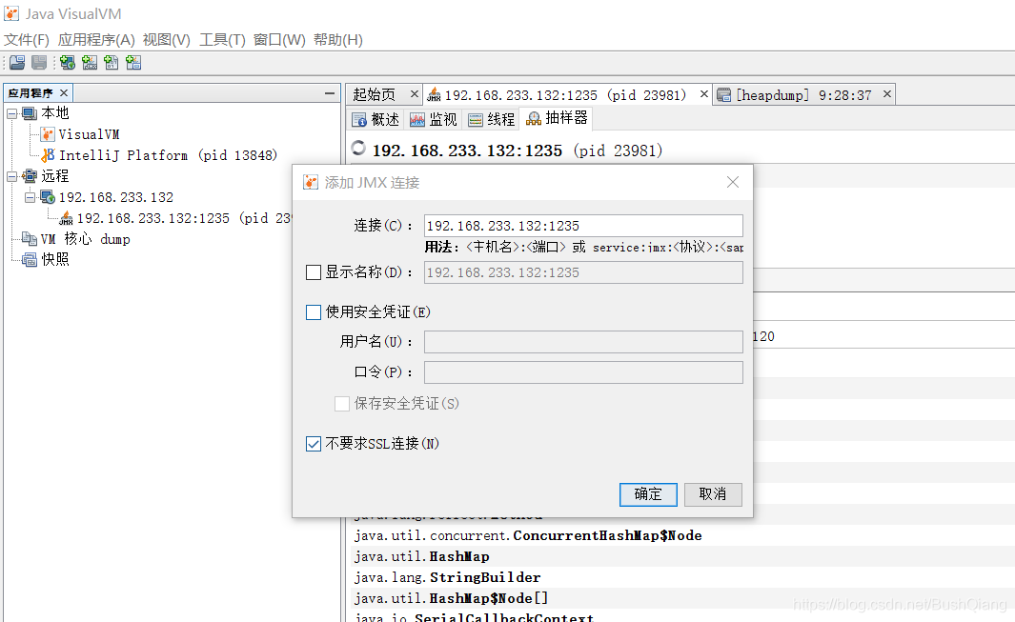This screenshot has width=1015, height=622.
Task: Click the java.lang.StringBuilder row
Action: click(683, 577)
